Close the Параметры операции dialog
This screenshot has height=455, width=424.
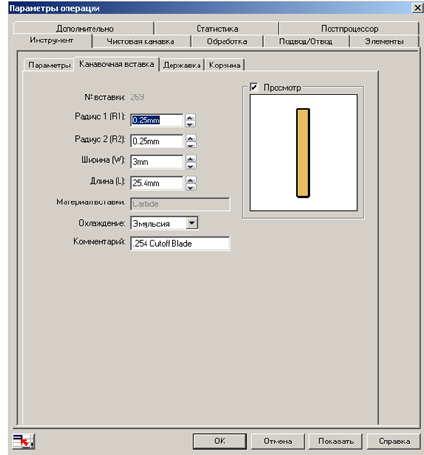(x=417, y=8)
